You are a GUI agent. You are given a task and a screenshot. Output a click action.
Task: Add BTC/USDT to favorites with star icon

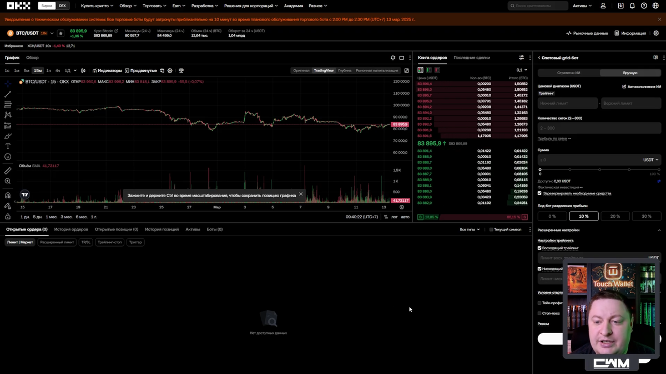(60, 33)
